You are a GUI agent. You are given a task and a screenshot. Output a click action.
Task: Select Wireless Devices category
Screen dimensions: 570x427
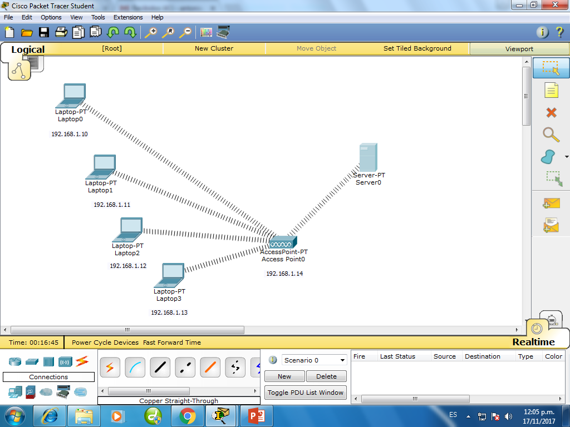[x=66, y=361]
